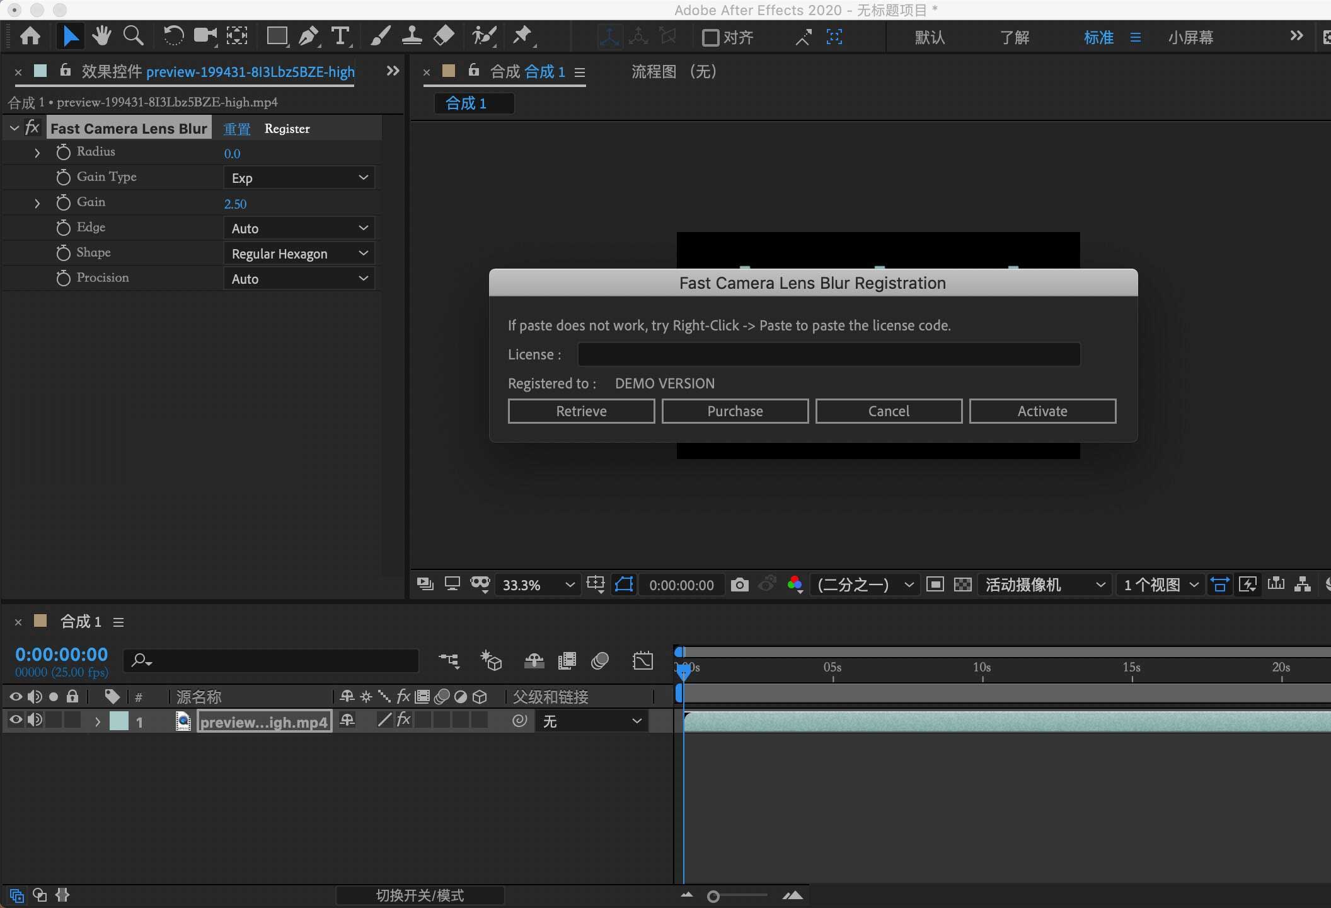Click the Home icon in toolbar
This screenshot has height=908, width=1331.
tap(30, 36)
